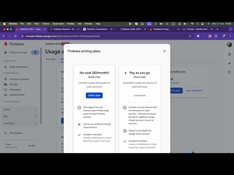234x175 pixels.
Task: Open NutriInfo 2024 project selector
Action: (59, 44)
